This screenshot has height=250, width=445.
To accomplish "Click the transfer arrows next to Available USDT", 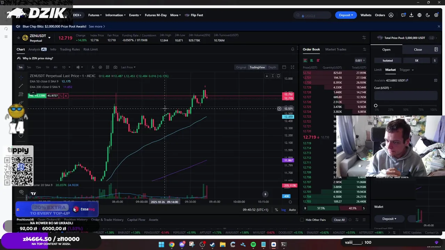I will (x=407, y=81).
